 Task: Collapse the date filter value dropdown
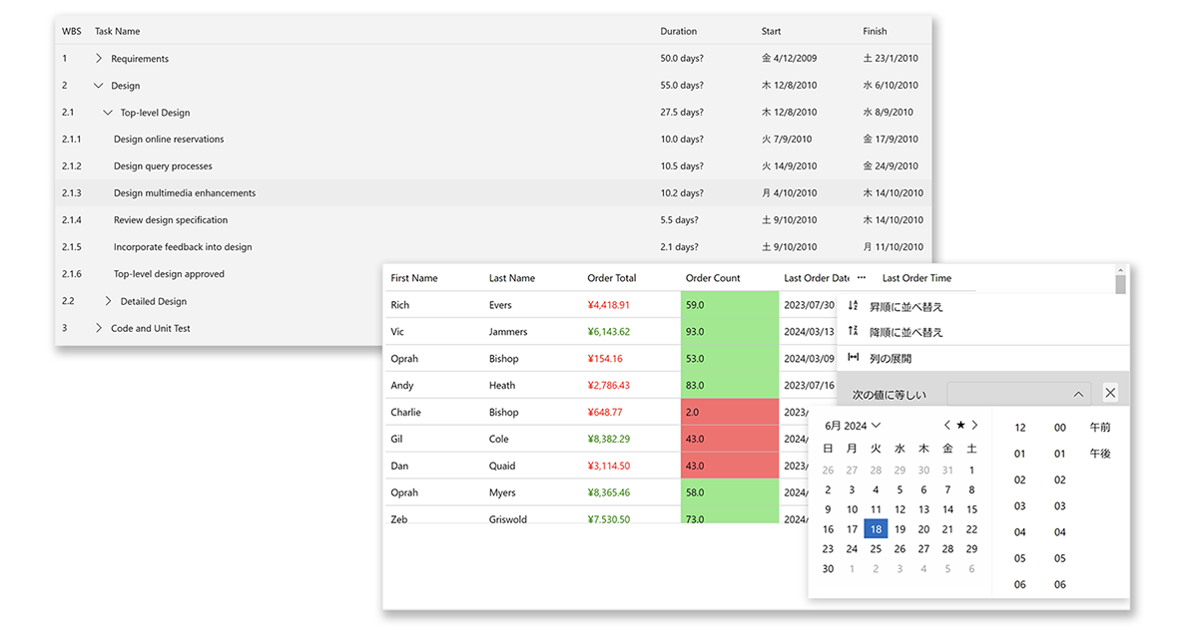1078,395
